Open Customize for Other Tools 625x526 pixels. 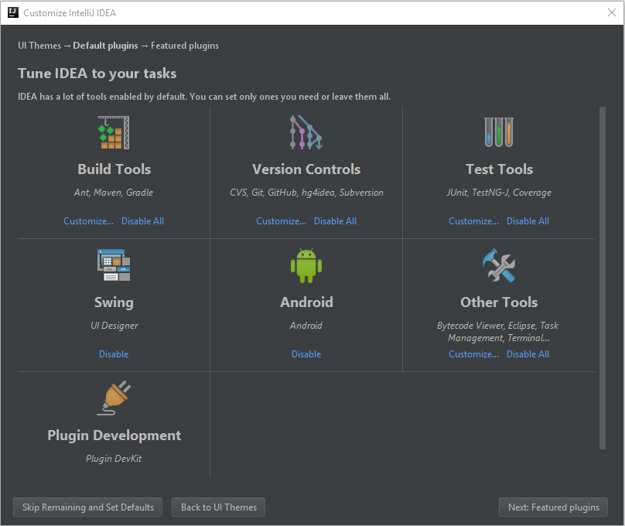tap(473, 354)
